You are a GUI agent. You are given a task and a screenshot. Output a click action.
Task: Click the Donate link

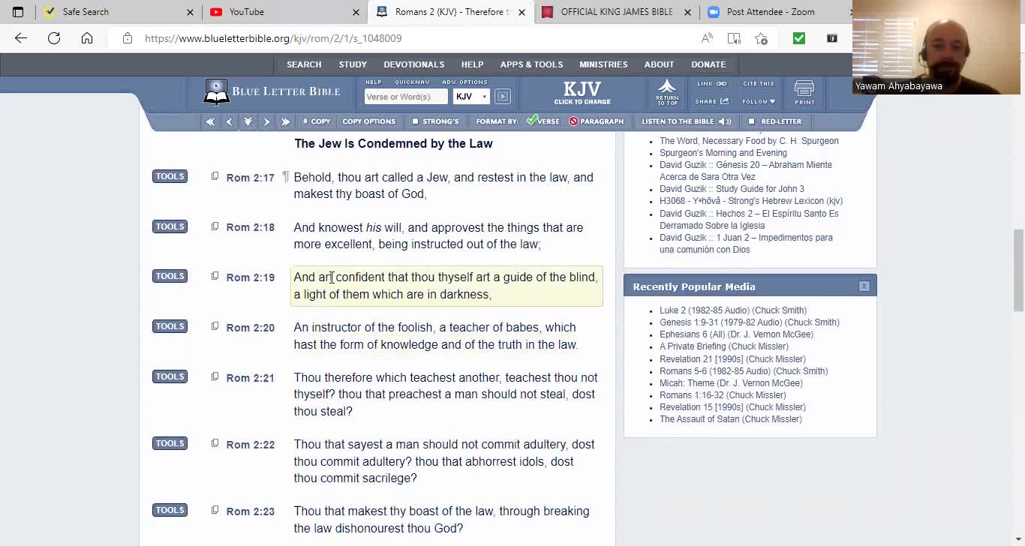click(x=708, y=64)
